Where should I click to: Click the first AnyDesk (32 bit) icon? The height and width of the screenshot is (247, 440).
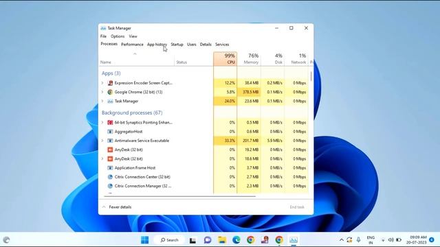pos(110,150)
